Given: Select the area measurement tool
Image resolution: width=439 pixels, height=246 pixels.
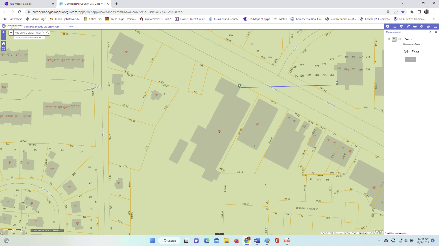Looking at the screenshot, I should tap(389, 39).
